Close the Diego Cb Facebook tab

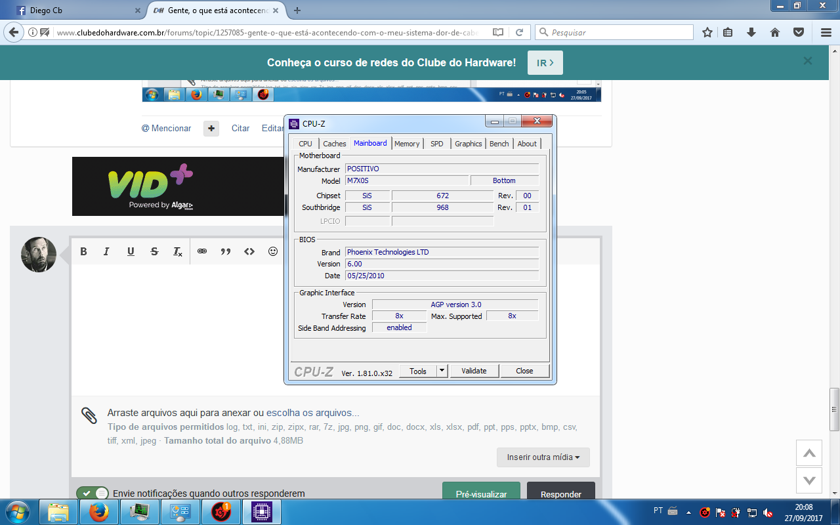point(138,10)
